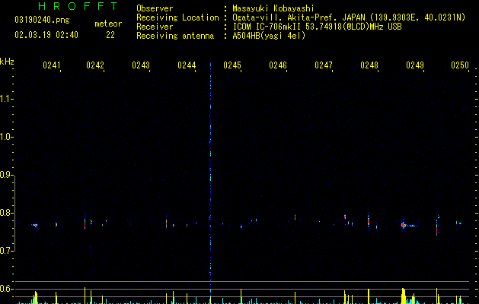The height and width of the screenshot is (304, 479).
Task: Select observer name Masayuki Kobayashi
Action: point(273,8)
